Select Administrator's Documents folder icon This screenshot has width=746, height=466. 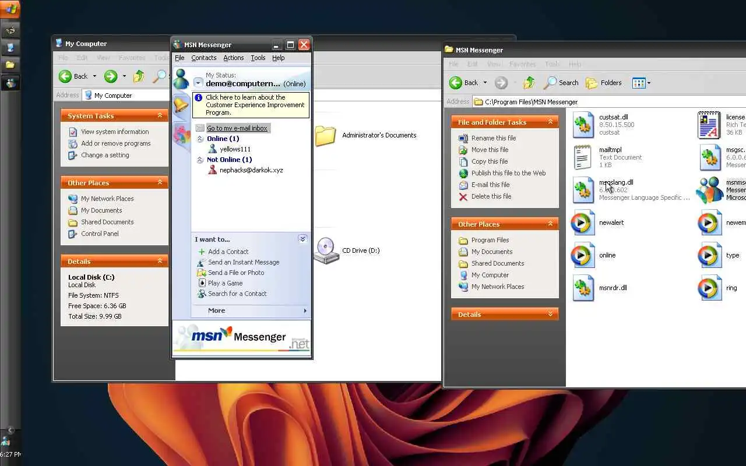pyautogui.click(x=325, y=135)
